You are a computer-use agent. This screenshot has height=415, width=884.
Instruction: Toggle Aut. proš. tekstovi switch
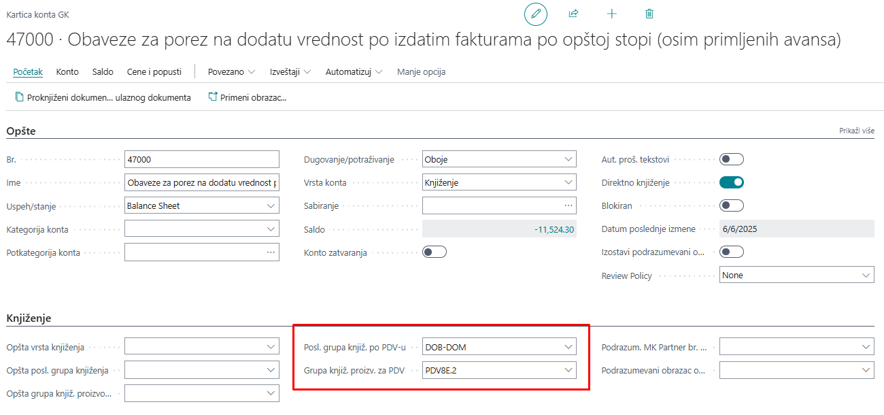coord(731,159)
